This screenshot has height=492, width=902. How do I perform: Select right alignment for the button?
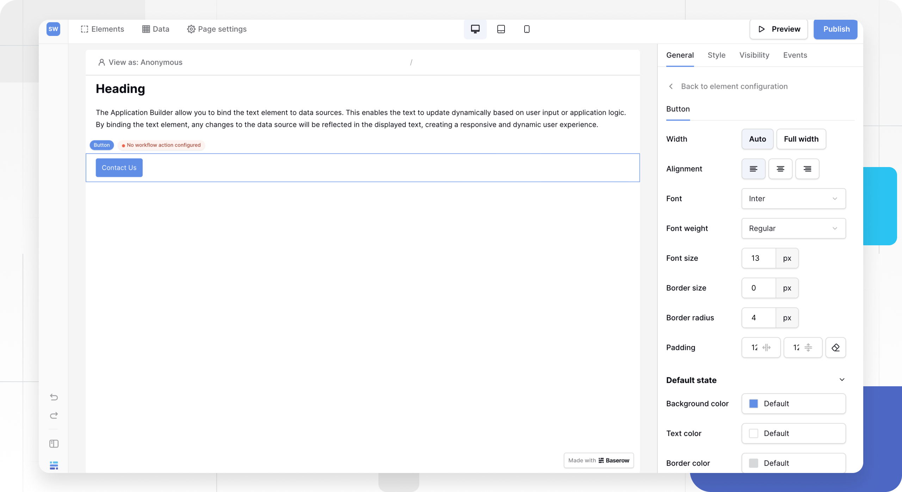click(x=807, y=169)
